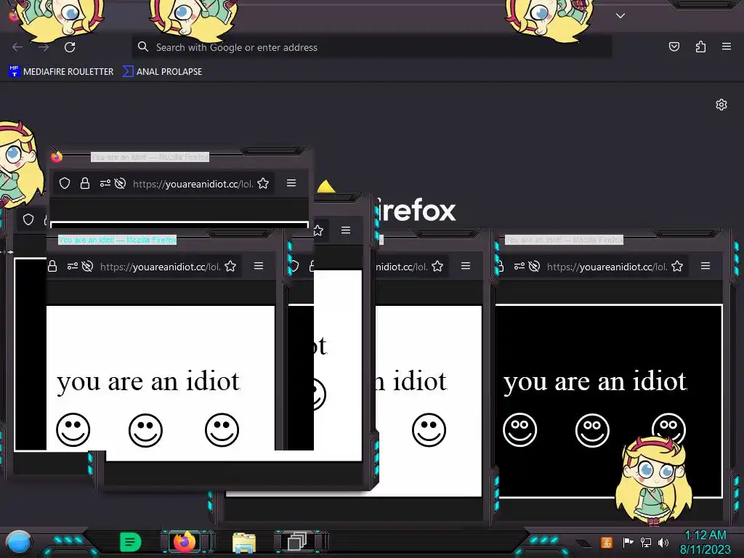Click the forward arrow in main Firefox toolbar
744x558 pixels.
[x=44, y=47]
